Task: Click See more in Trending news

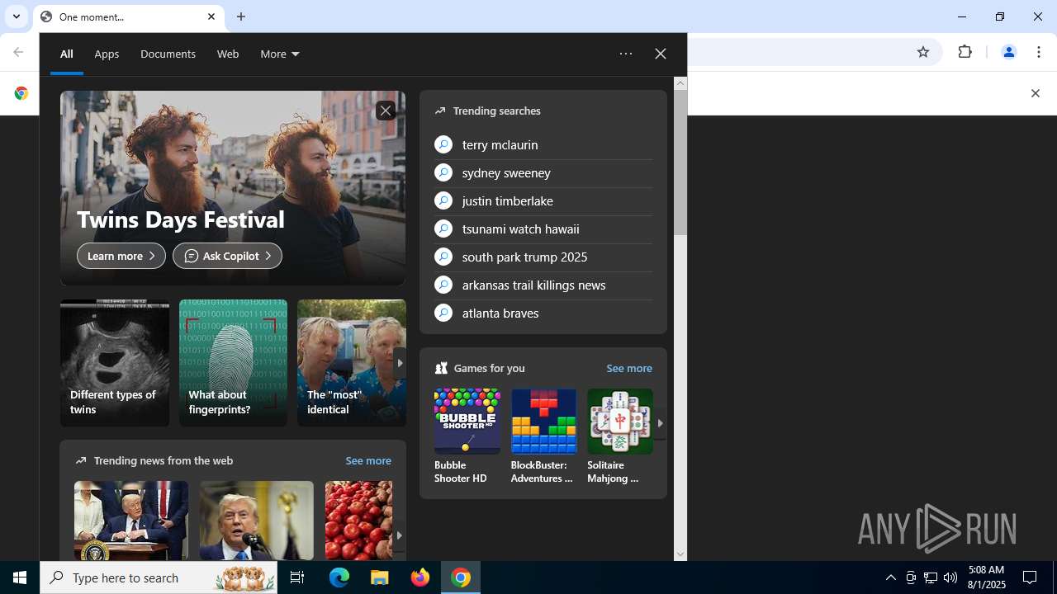Action: 368,460
